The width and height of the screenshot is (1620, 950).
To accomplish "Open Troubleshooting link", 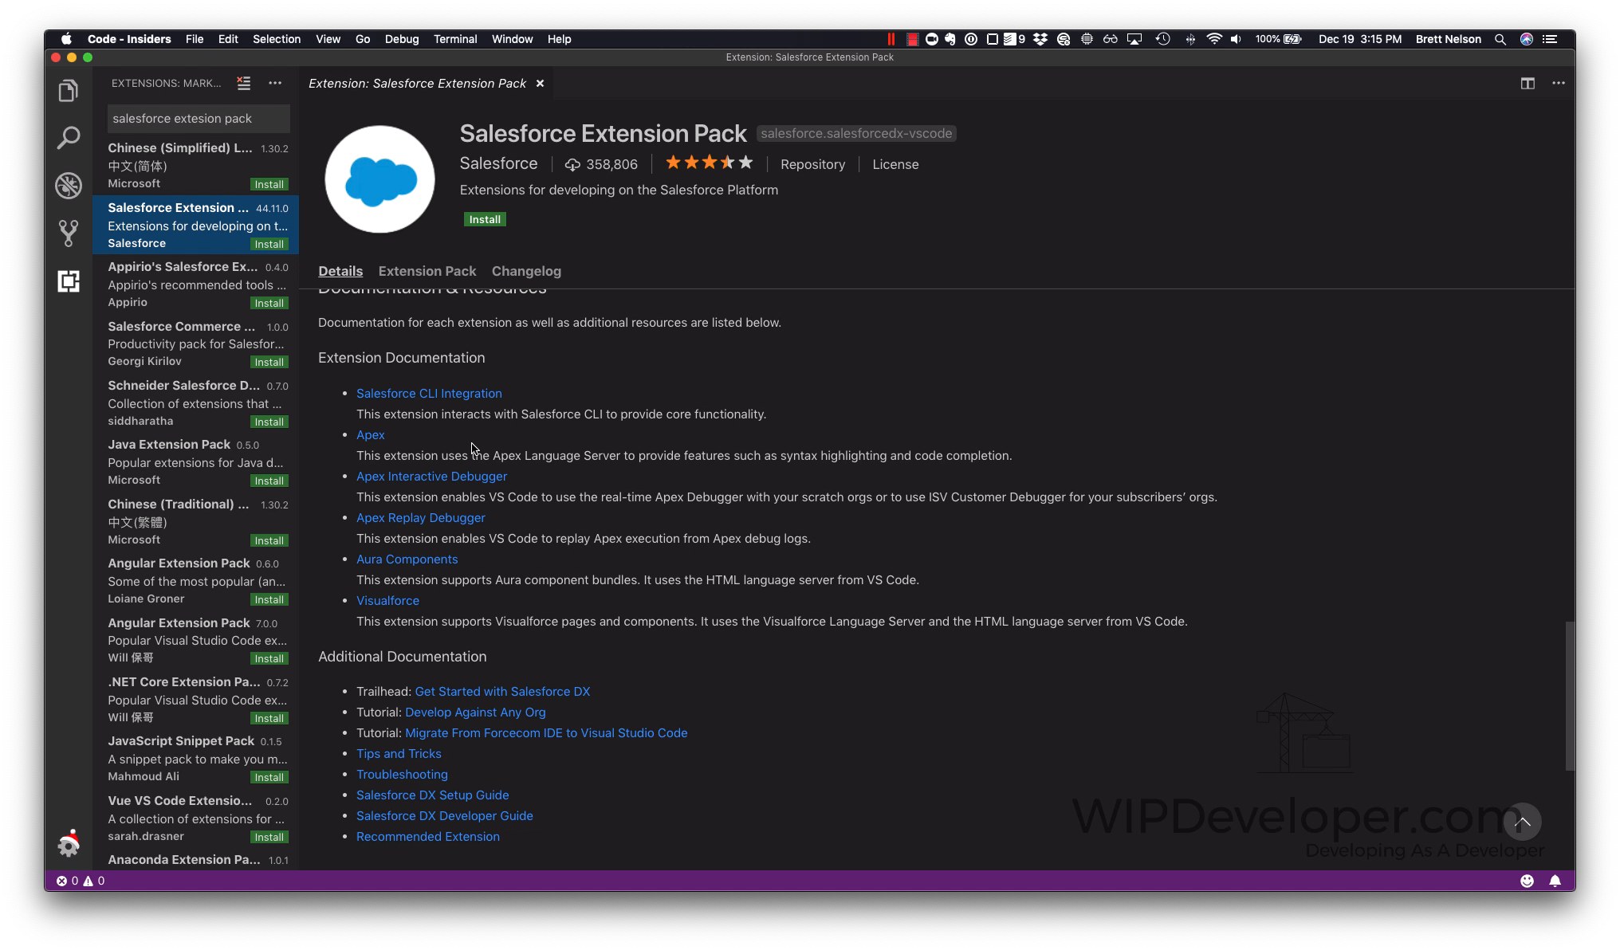I will (x=402, y=774).
